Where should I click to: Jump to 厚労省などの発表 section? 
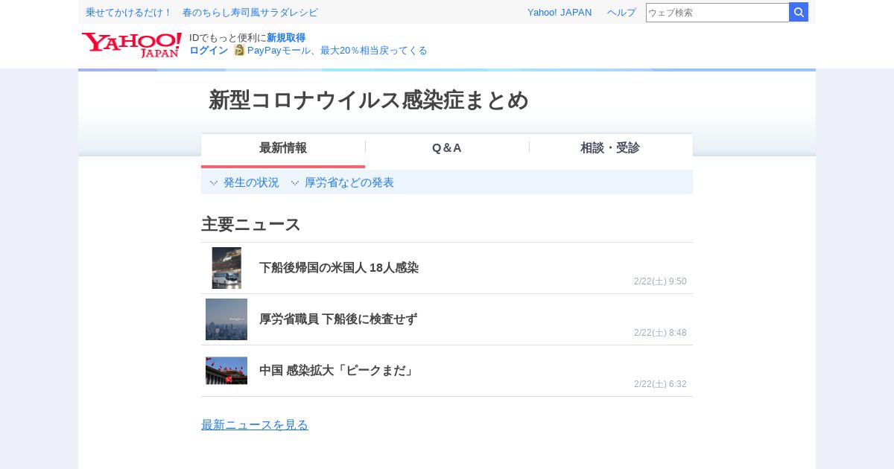(x=349, y=182)
